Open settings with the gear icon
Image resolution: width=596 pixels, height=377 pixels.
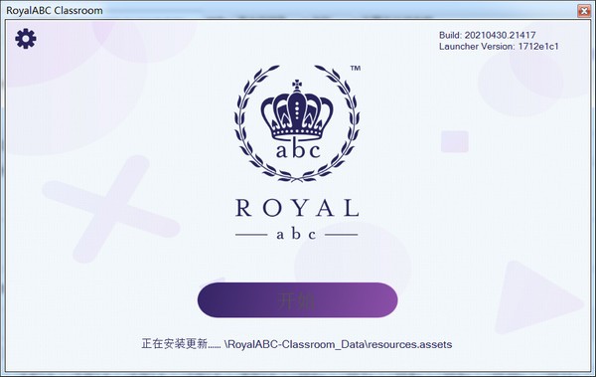click(x=26, y=39)
